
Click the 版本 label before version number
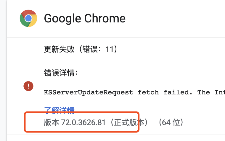(x=52, y=122)
